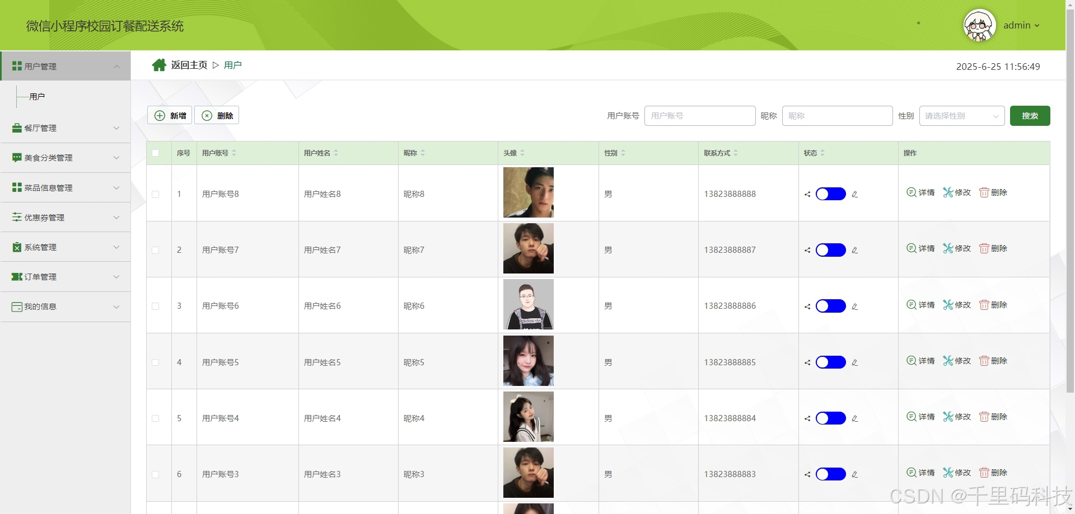
Task: Sort by 头像 column arrows
Action: [x=522, y=153]
